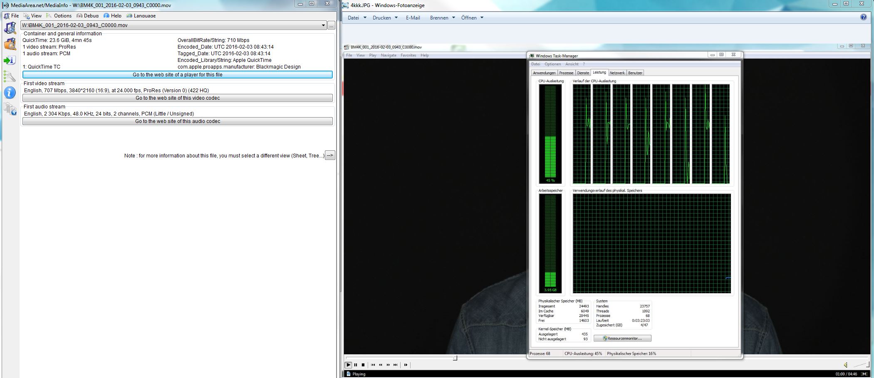Viewport: 874px width, 378px height.
Task: Open the Datei menu in Task-Manager
Action: [x=536, y=64]
